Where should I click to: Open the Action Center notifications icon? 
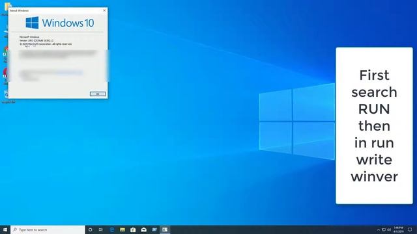[x=410, y=229]
